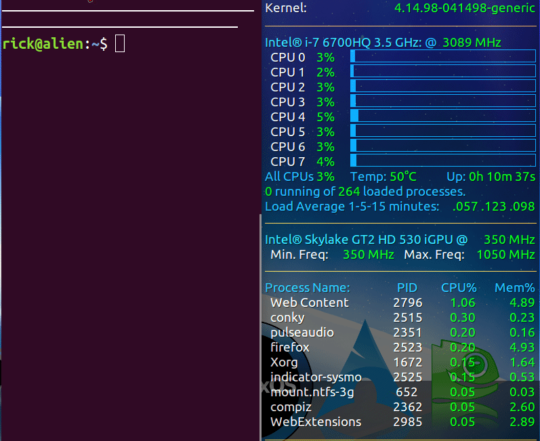Click the CPU% column header

tap(459, 288)
